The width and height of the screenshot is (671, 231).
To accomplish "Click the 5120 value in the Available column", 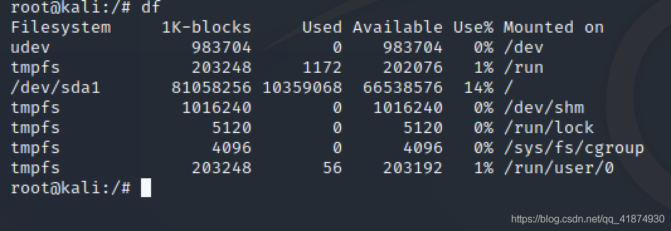I will point(423,127).
